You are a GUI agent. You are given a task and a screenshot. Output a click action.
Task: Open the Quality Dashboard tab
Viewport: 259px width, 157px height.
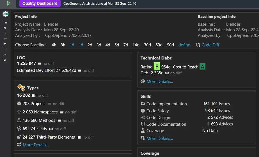(x=40, y=3)
